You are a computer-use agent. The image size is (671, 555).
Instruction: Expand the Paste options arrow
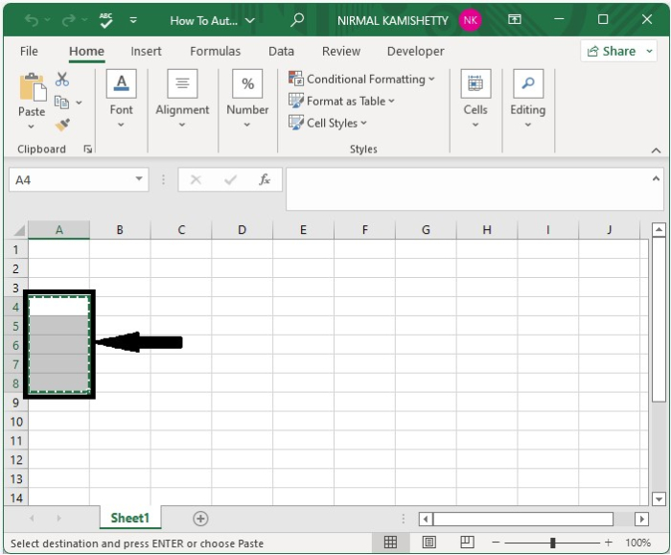click(31, 127)
